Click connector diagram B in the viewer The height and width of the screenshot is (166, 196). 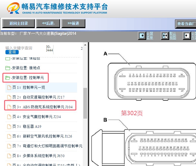[144, 147]
